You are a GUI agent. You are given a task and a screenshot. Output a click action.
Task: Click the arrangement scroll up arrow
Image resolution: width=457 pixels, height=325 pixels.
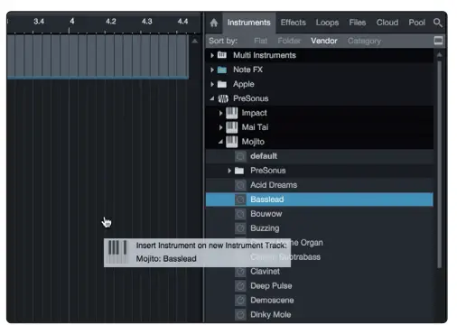click(x=195, y=41)
